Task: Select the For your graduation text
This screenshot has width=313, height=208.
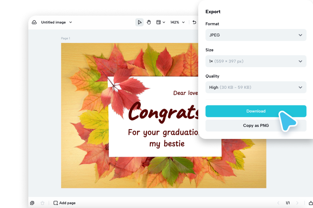Action: tap(163, 133)
